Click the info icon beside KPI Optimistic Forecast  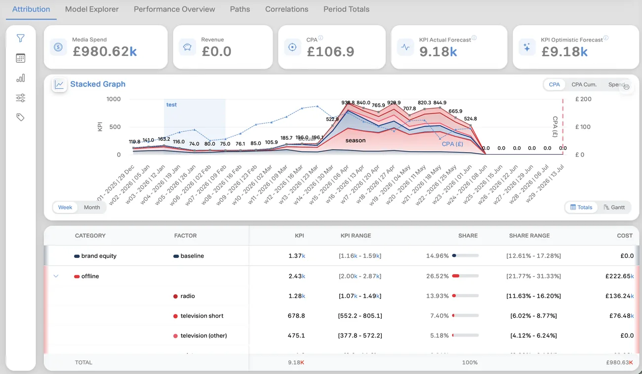pyautogui.click(x=606, y=38)
